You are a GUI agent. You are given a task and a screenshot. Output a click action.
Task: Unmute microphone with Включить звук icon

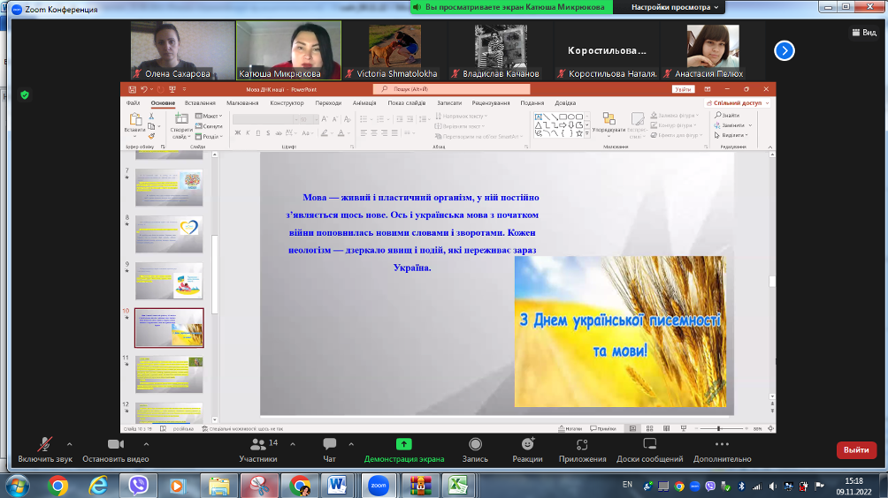pyautogui.click(x=43, y=444)
